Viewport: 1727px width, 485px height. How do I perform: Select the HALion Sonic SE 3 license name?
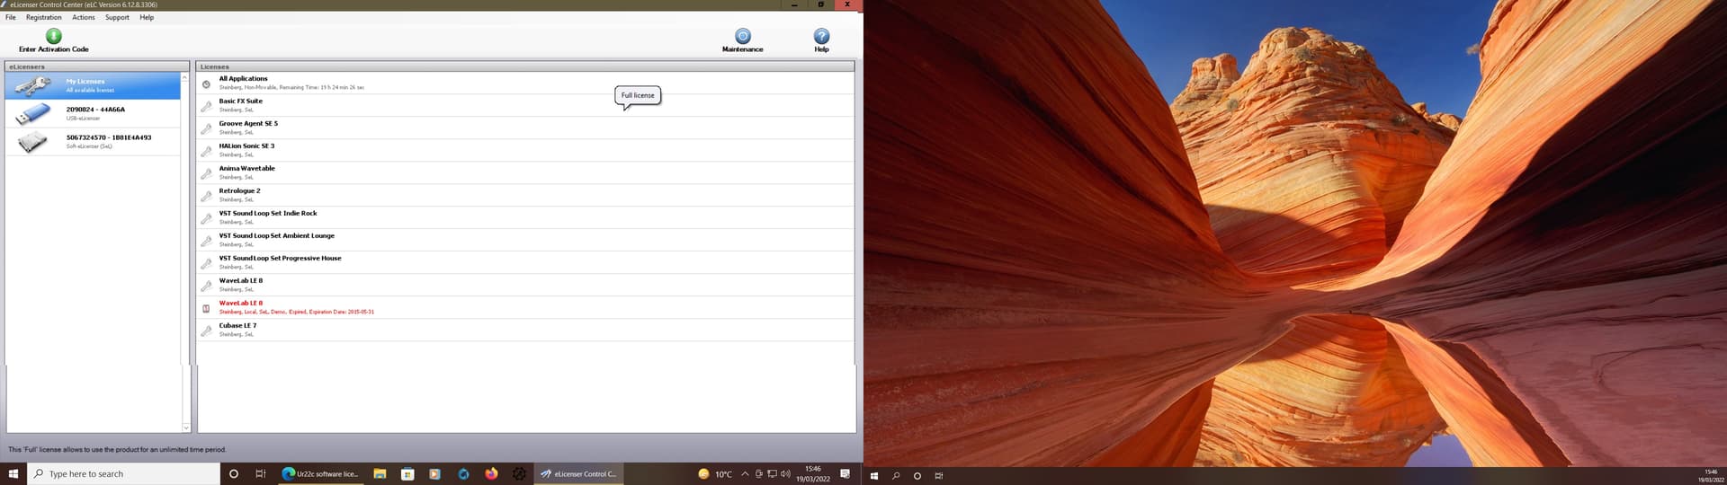[246, 146]
